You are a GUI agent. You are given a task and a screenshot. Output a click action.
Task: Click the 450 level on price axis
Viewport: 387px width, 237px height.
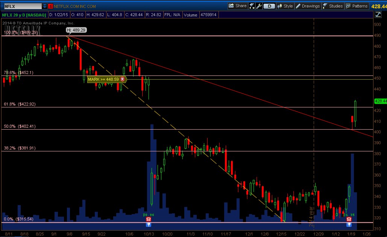pyautogui.click(x=377, y=78)
